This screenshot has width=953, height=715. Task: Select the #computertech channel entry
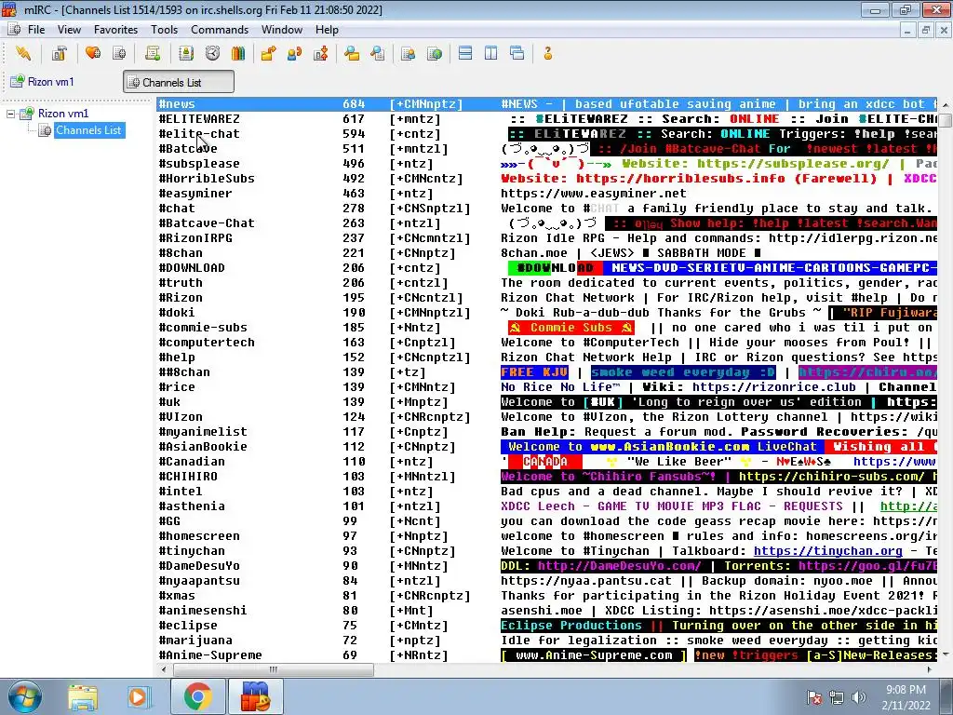(x=207, y=343)
